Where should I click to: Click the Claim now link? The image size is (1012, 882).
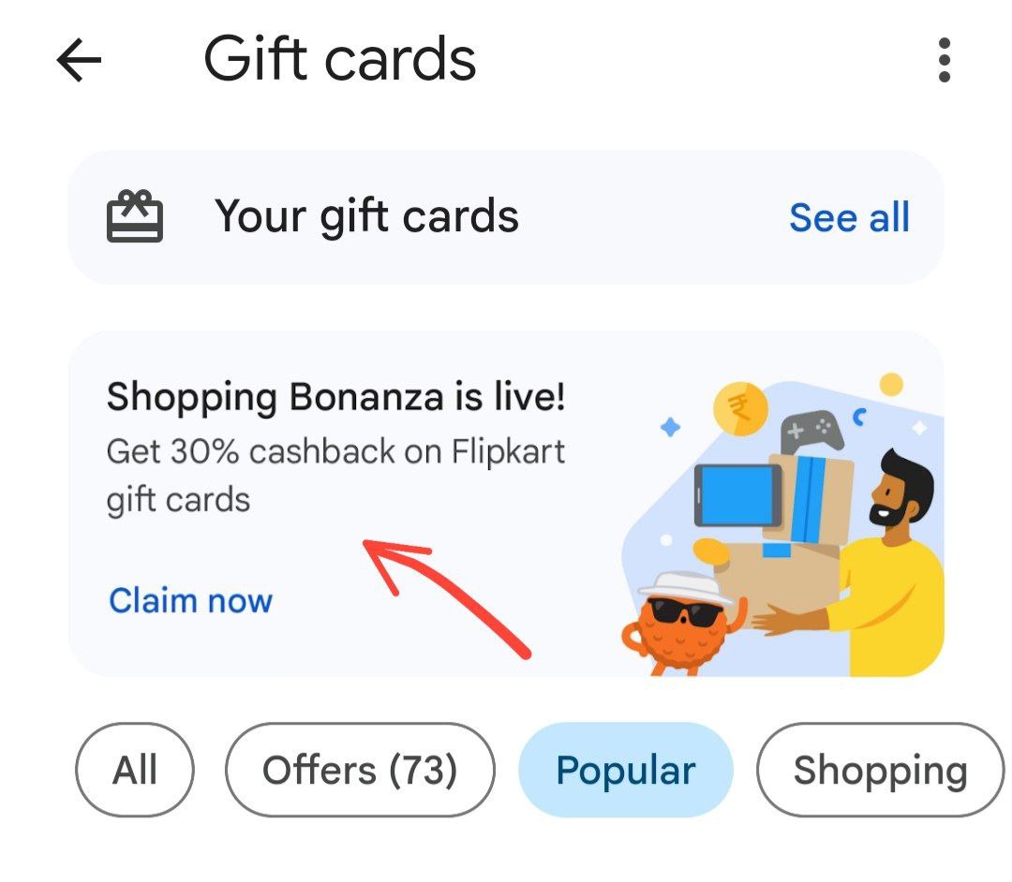tap(190, 600)
